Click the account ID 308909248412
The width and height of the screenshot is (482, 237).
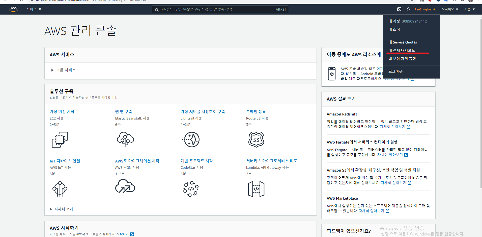[414, 21]
